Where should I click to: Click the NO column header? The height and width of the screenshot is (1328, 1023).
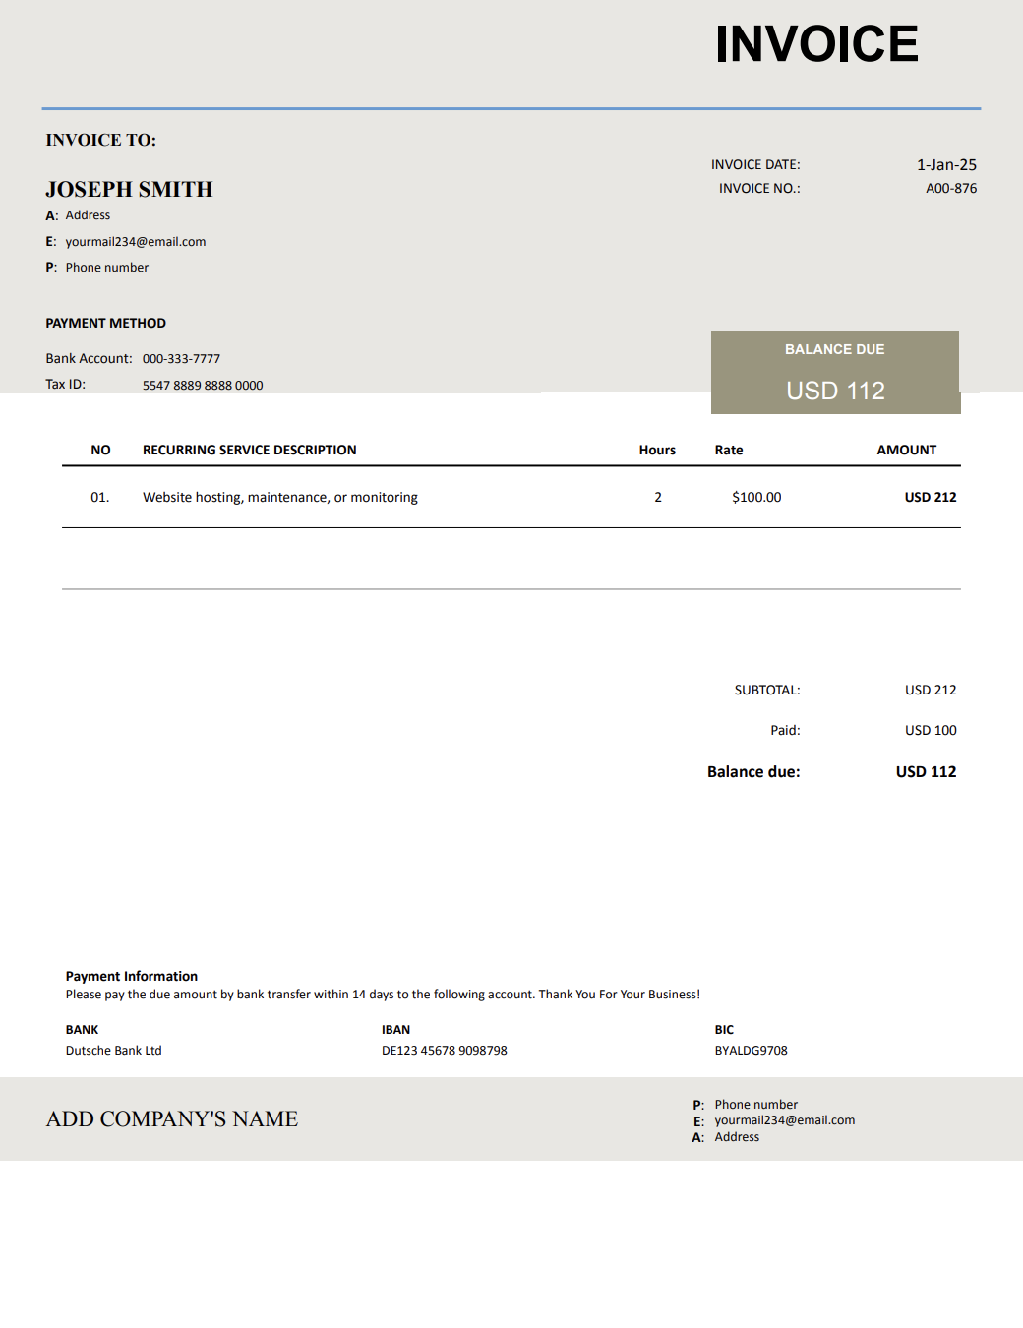[100, 450]
